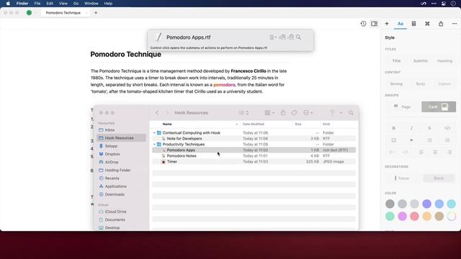Toggle bold formatting in Style panel

coord(394,128)
